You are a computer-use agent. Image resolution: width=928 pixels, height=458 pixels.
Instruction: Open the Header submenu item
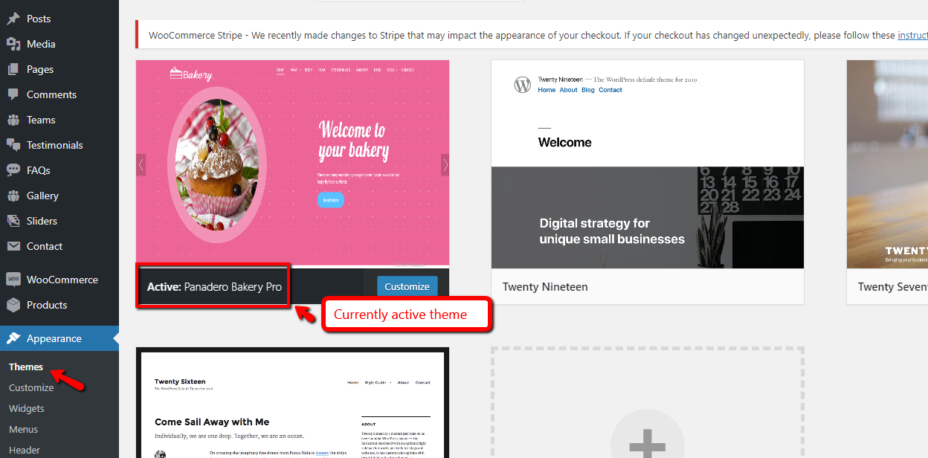[25, 450]
